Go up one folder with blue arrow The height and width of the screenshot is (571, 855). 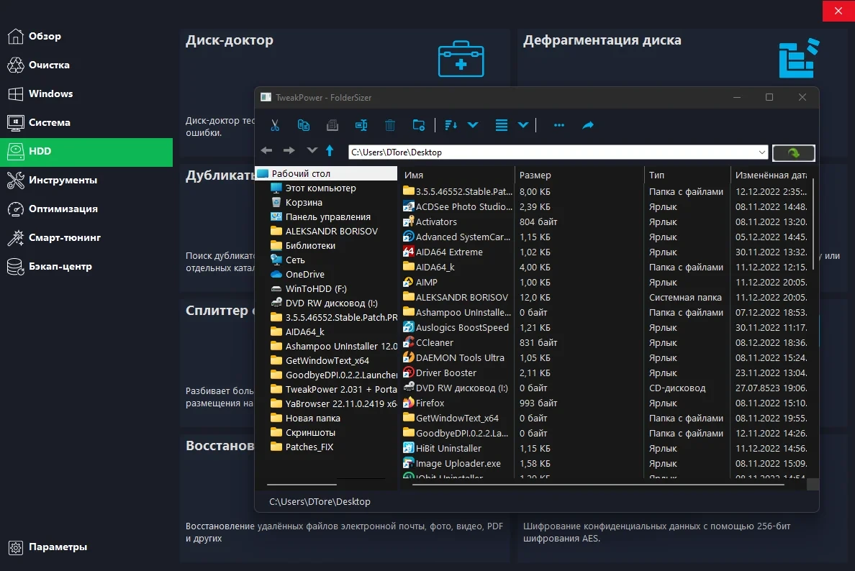click(x=330, y=150)
